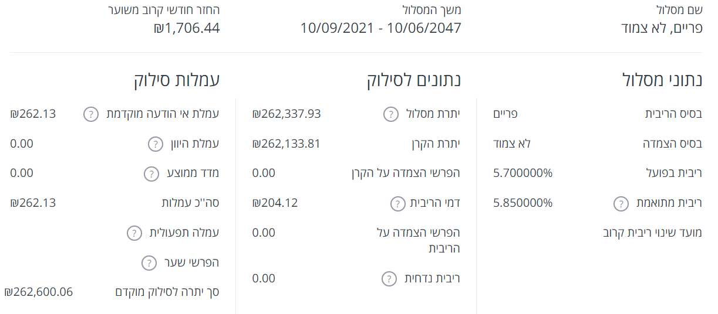Click help icon beside ריבית מתואמת
The width and height of the screenshot is (718, 314).
pyautogui.click(x=621, y=204)
